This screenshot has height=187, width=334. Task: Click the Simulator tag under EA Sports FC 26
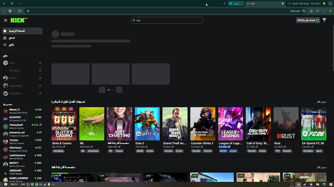pos(308,151)
